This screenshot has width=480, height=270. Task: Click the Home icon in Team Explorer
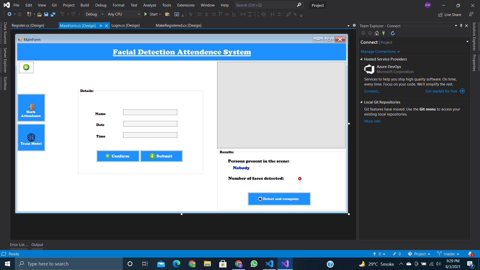pos(377,33)
